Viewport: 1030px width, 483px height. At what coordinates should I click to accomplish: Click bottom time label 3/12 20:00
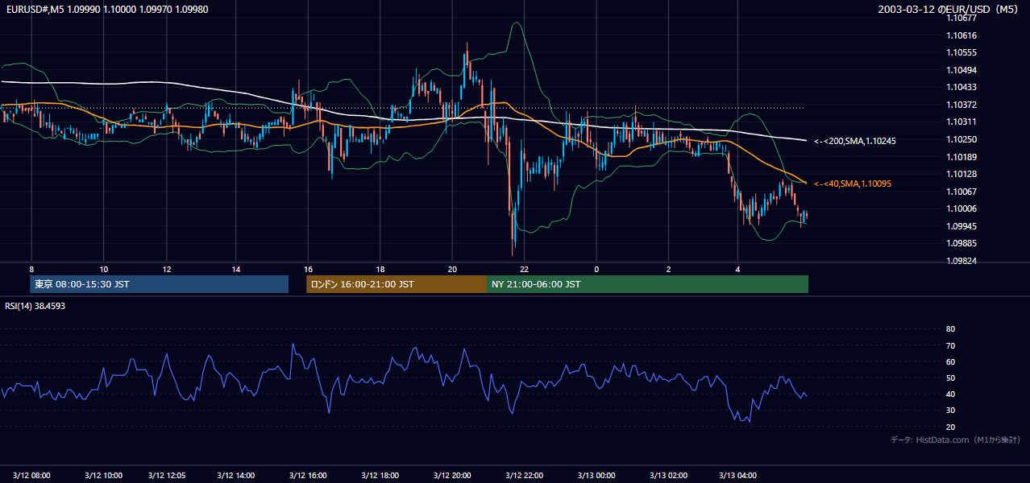pyautogui.click(x=451, y=475)
